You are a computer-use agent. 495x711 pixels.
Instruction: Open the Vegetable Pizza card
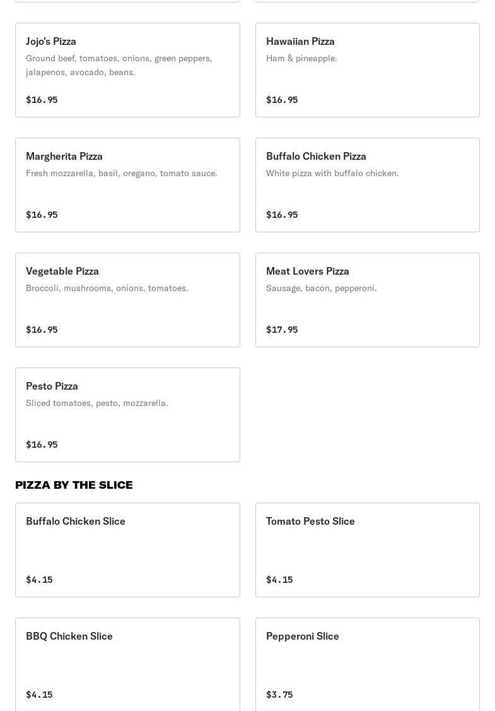127,300
